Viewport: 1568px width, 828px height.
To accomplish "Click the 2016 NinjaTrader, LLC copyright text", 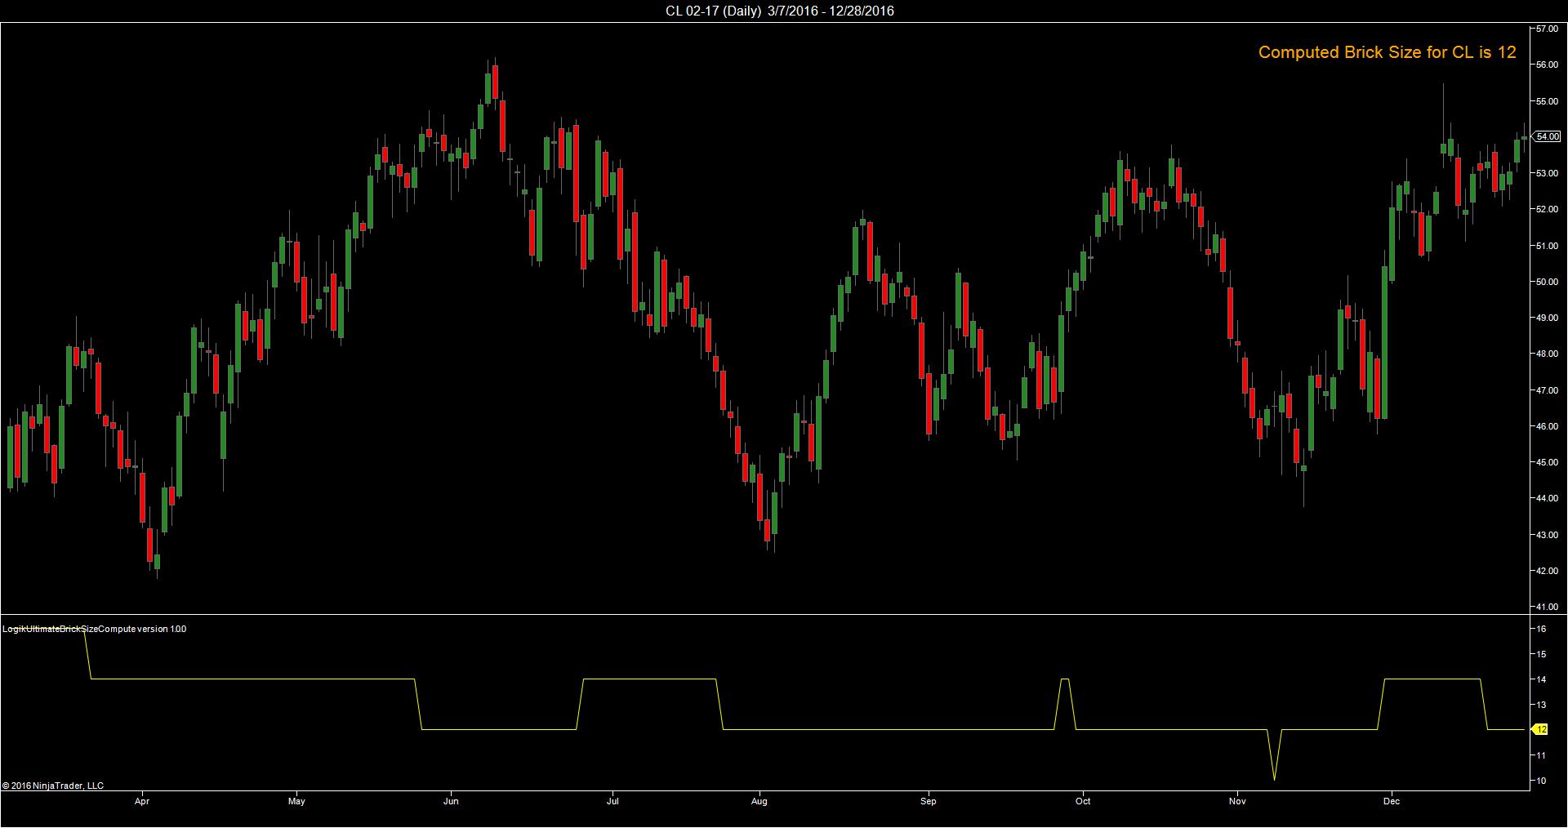I will click(53, 786).
